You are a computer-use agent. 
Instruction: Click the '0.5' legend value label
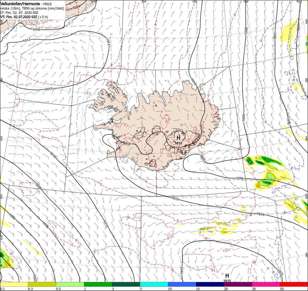58,289
